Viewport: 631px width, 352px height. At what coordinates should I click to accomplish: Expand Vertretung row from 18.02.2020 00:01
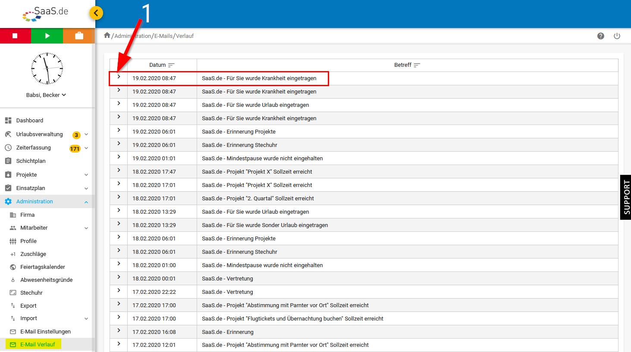click(119, 277)
